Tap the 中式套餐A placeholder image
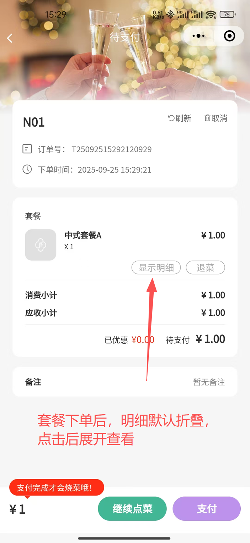The image size is (250, 543). click(x=41, y=245)
